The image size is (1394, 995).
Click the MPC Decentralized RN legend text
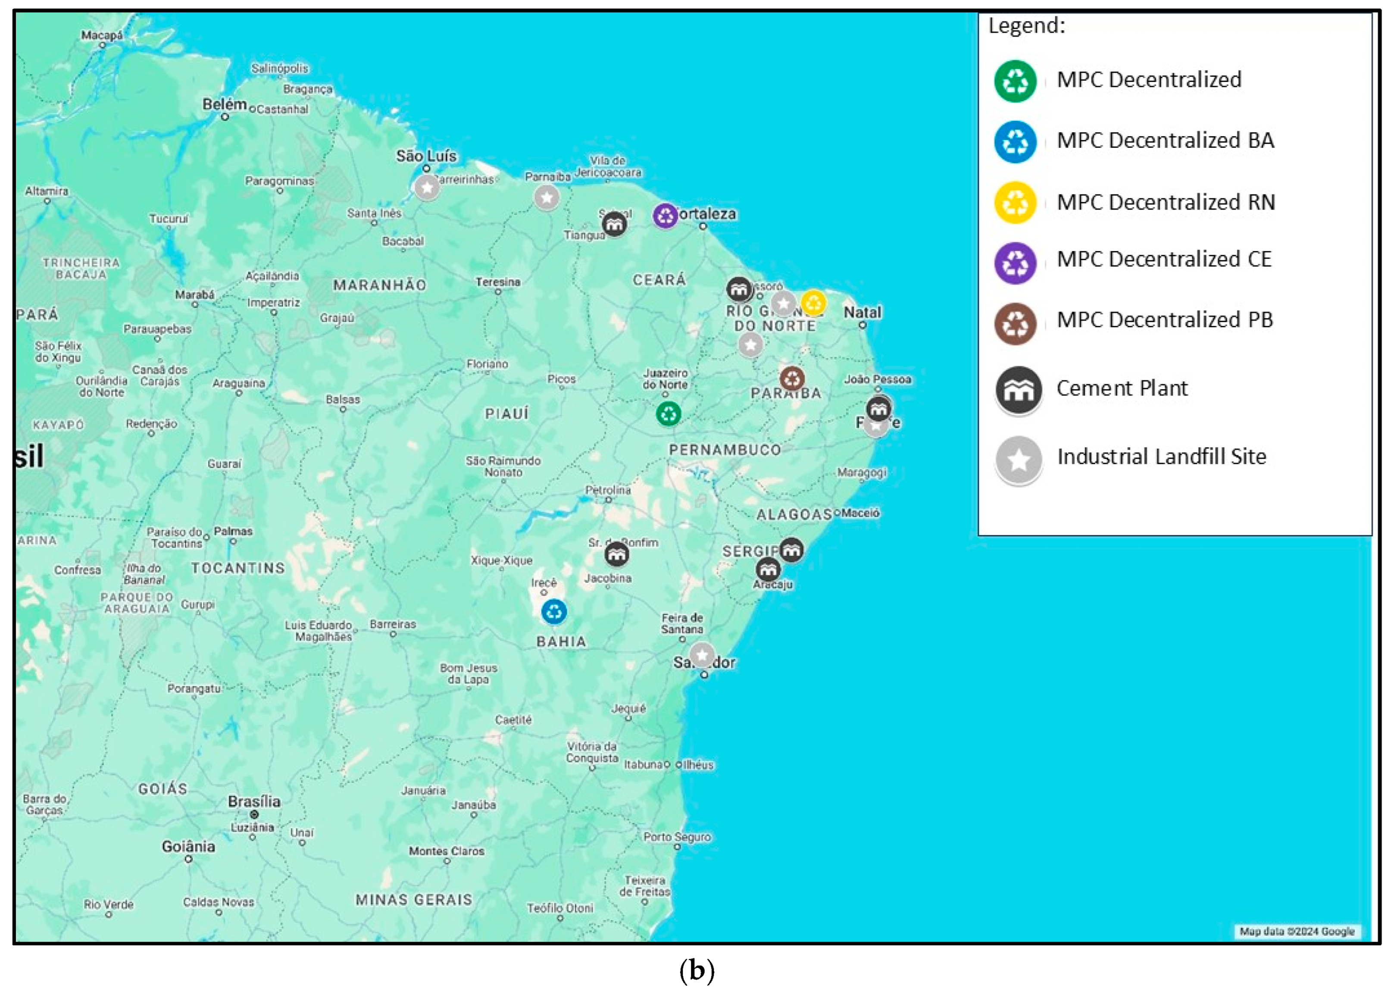(x=1166, y=202)
